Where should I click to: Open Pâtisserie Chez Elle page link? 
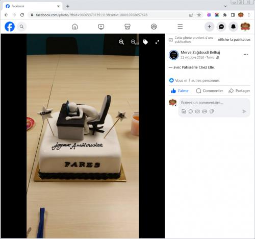[x=198, y=67]
